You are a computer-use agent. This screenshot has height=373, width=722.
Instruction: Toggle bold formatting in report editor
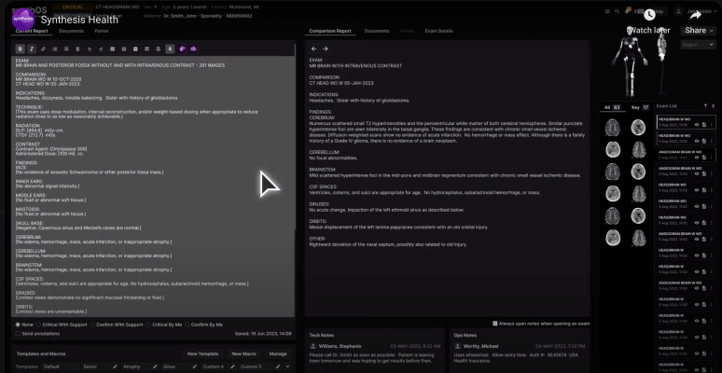coord(21,48)
